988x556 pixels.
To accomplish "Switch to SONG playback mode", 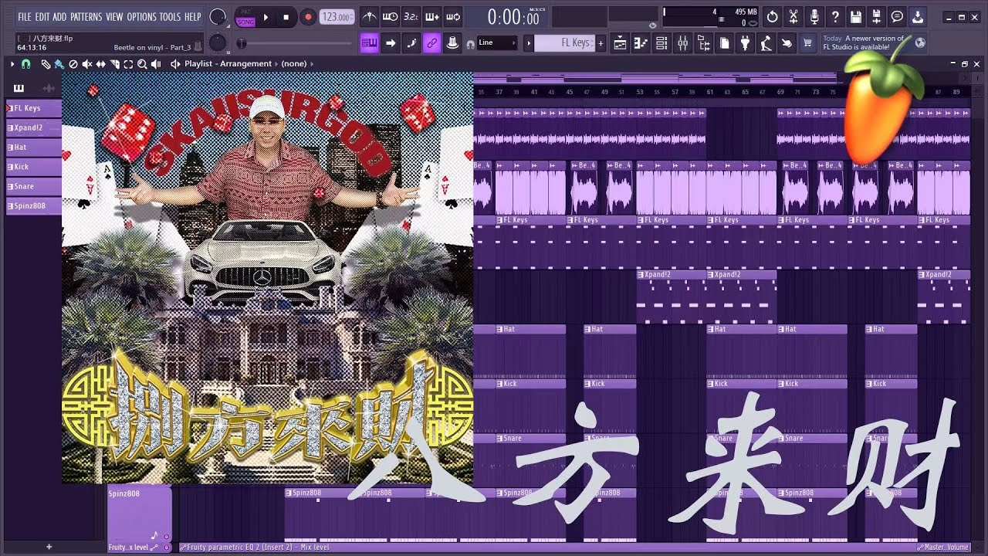I will coord(245,21).
